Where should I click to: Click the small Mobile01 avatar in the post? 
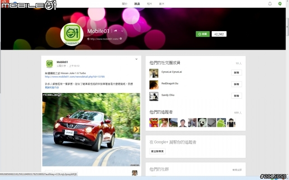pyautogui.click(x=49, y=64)
